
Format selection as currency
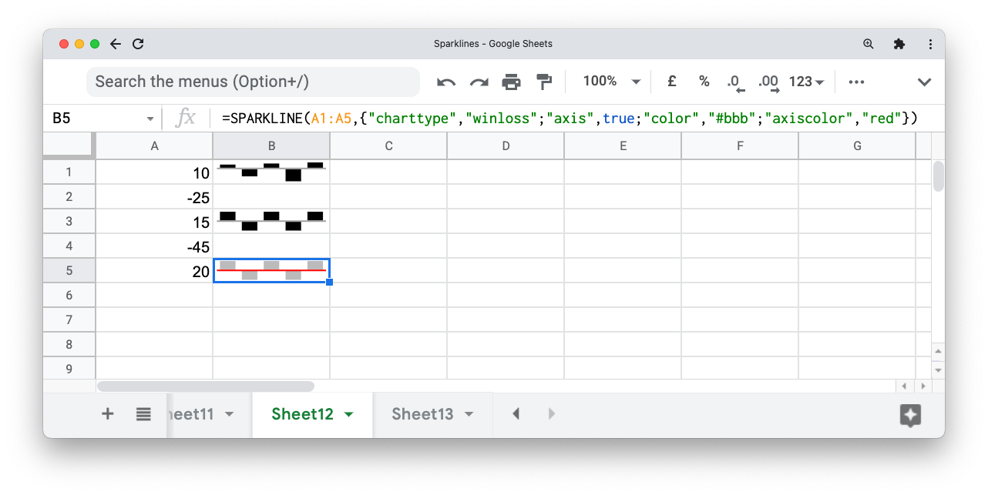pyautogui.click(x=670, y=81)
